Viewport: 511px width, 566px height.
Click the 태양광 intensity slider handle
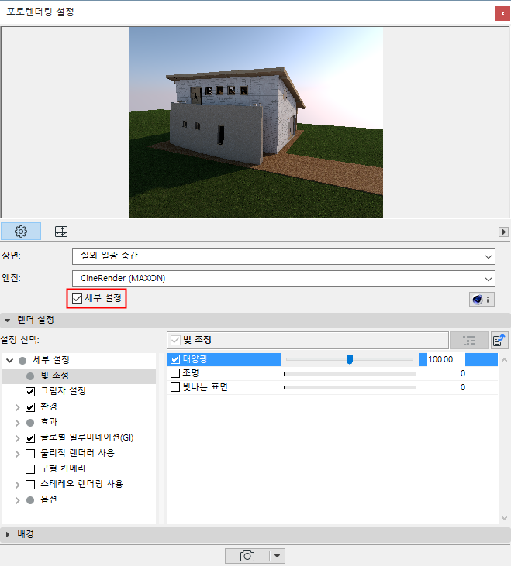pyautogui.click(x=350, y=359)
